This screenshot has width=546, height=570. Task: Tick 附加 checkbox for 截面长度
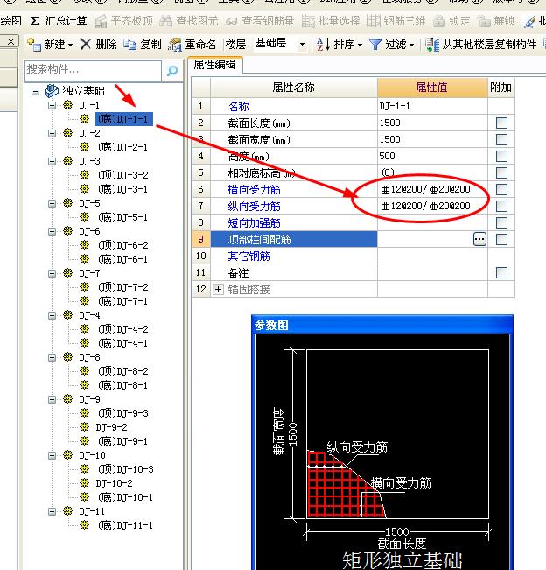pos(501,123)
